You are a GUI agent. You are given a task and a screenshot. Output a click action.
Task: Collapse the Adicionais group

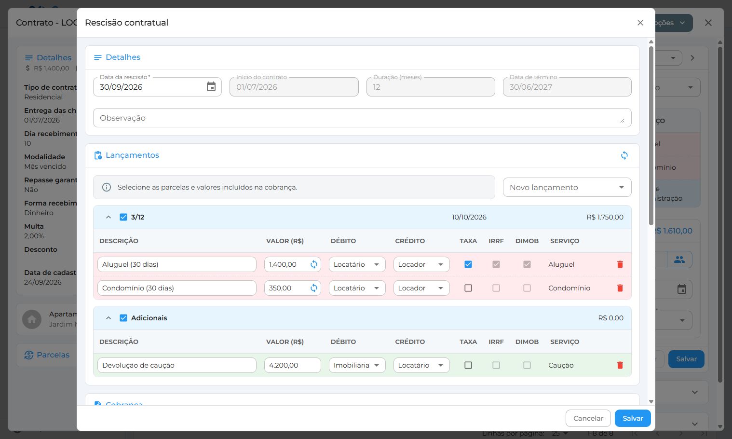click(108, 318)
